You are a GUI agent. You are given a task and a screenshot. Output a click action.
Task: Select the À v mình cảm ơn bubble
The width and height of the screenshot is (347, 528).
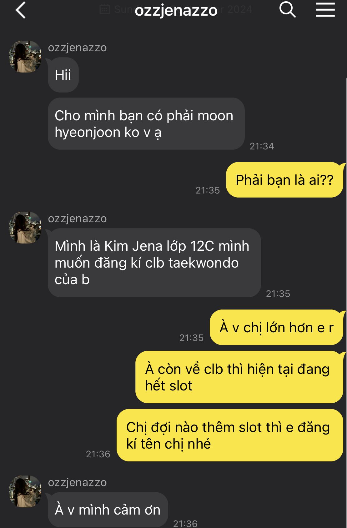point(108,510)
